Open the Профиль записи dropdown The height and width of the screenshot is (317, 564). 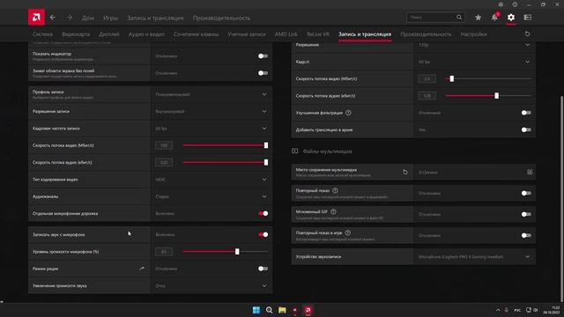click(x=211, y=94)
